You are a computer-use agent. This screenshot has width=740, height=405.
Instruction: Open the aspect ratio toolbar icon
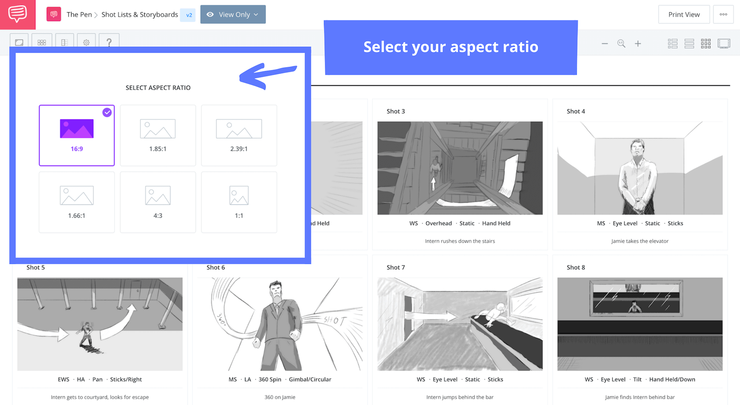click(x=19, y=42)
